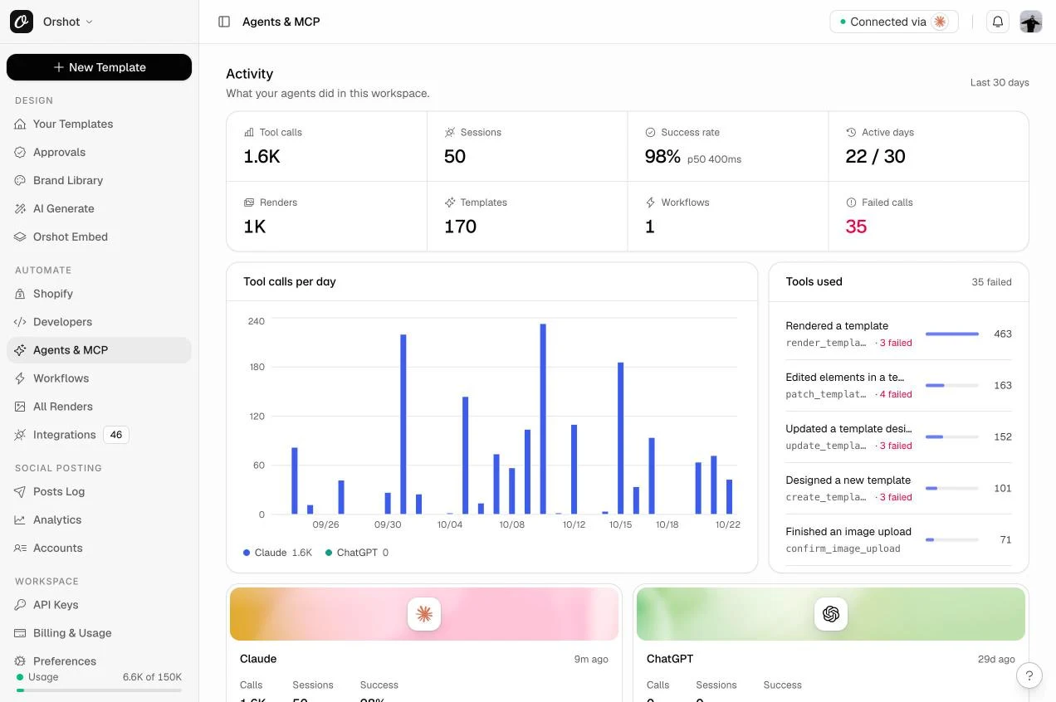Open the Orshot workspace dropdown
1056x702 pixels.
68,22
